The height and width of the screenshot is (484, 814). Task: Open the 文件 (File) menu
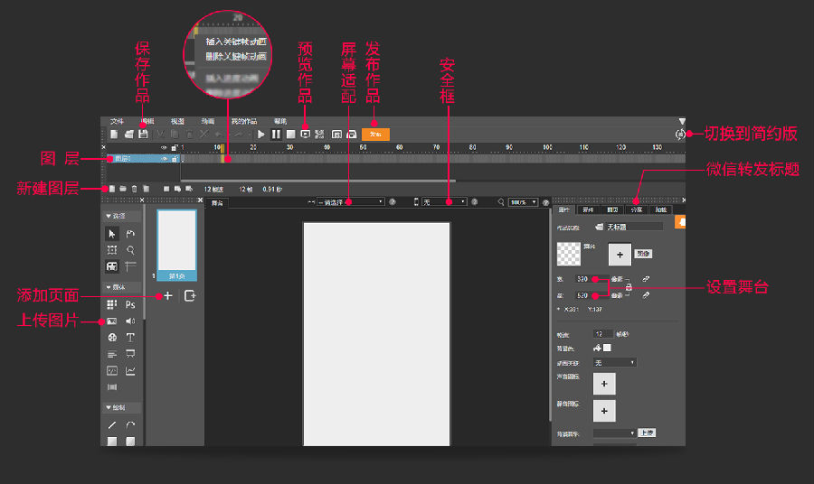click(x=117, y=121)
